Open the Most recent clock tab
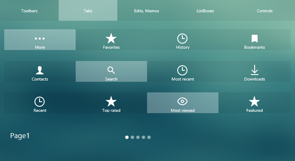The width and height of the screenshot is (295, 161). click(x=183, y=71)
